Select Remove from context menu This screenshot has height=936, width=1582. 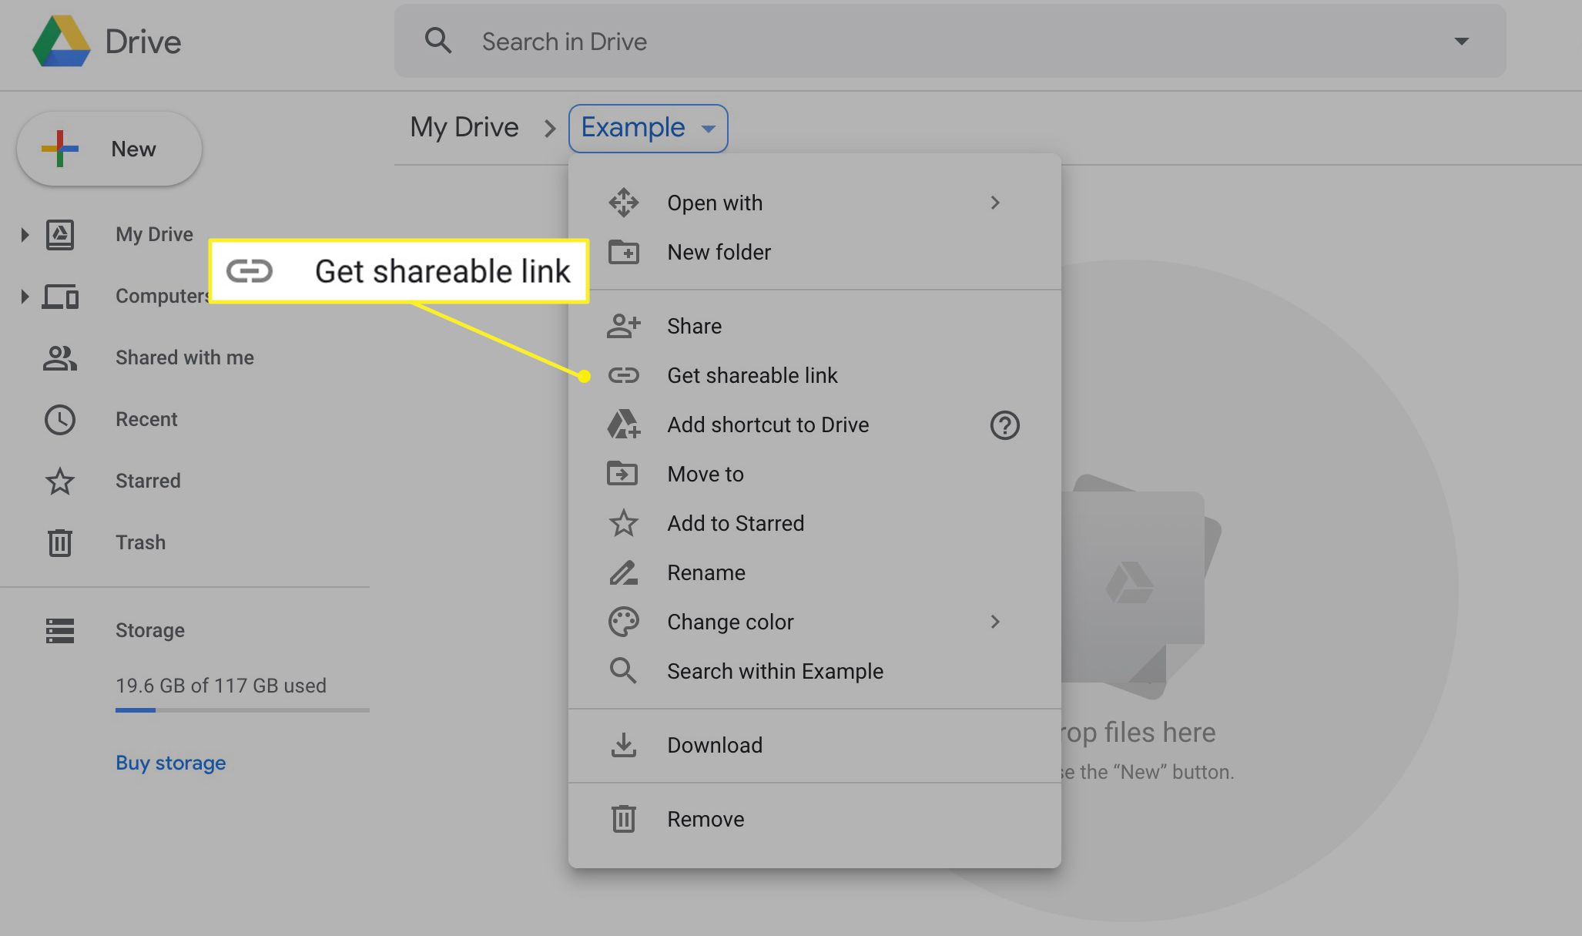pos(706,818)
